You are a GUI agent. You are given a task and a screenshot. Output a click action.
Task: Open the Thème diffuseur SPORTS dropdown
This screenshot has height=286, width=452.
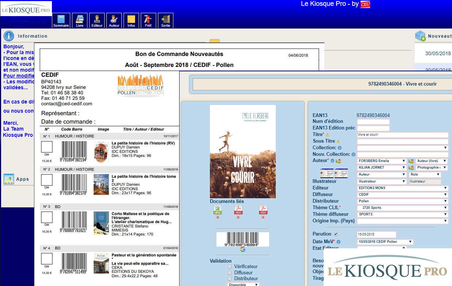[x=403, y=214]
